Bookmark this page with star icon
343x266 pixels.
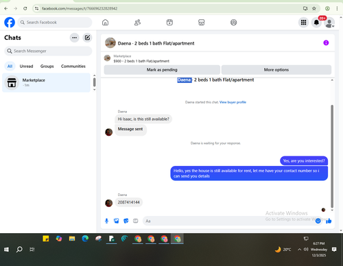(x=314, y=8)
